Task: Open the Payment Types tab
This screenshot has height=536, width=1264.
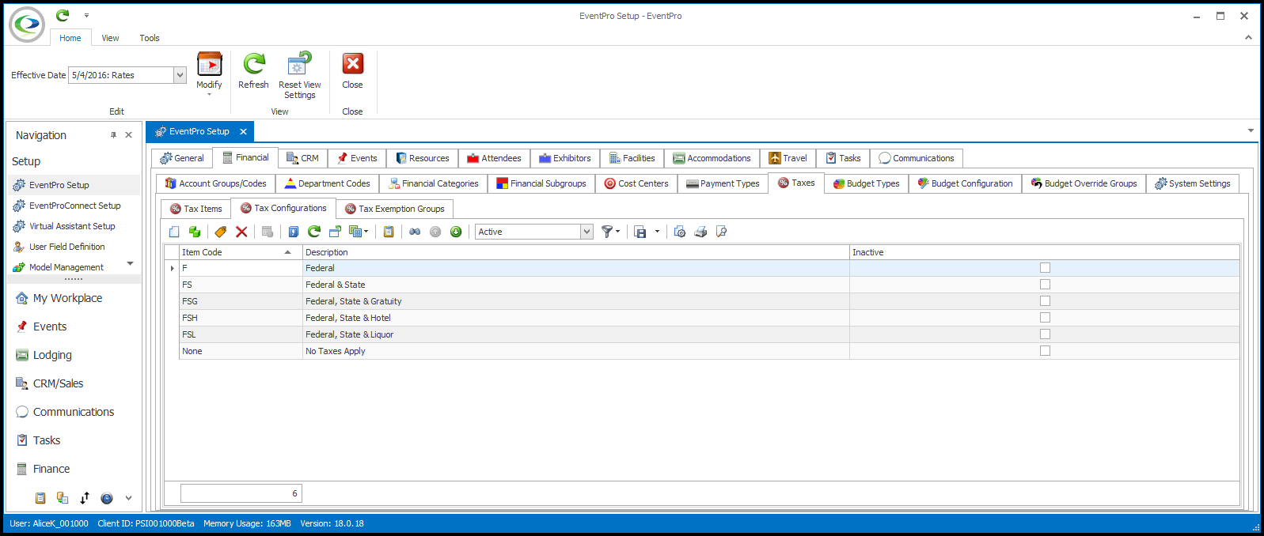Action: 723,183
